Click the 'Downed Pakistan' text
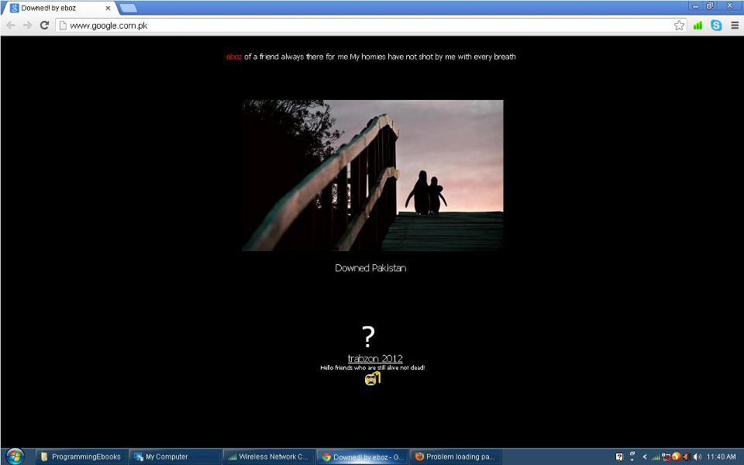 point(370,268)
